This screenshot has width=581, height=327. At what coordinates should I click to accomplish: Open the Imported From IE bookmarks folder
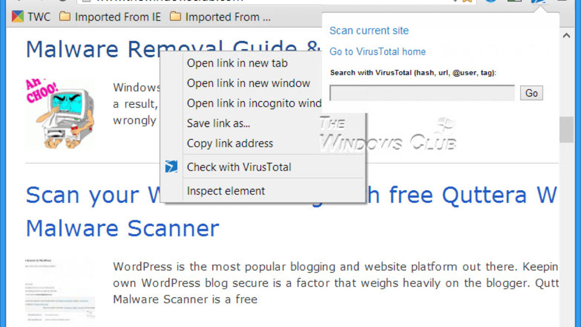(x=110, y=17)
